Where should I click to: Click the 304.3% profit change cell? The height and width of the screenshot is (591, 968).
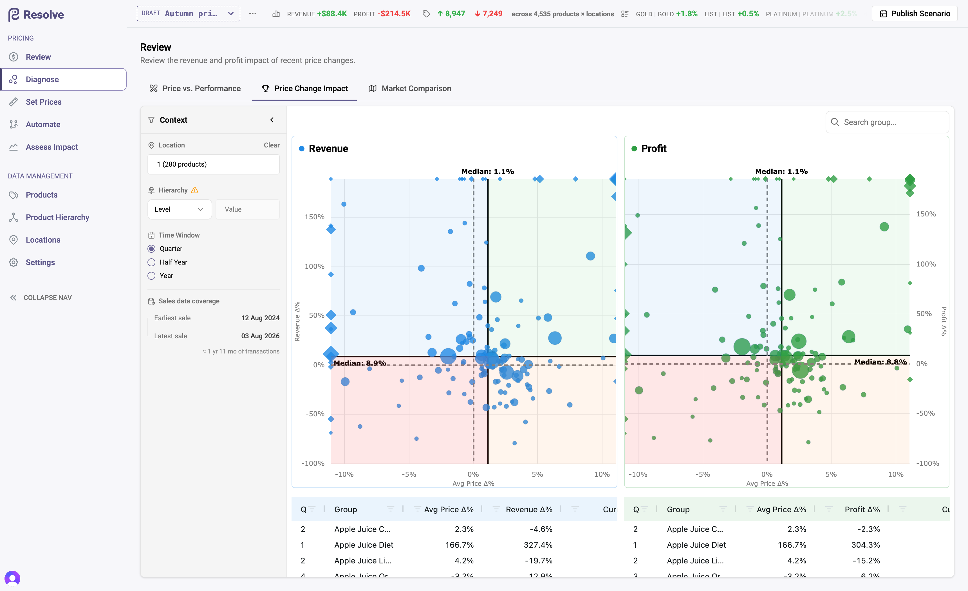866,545
